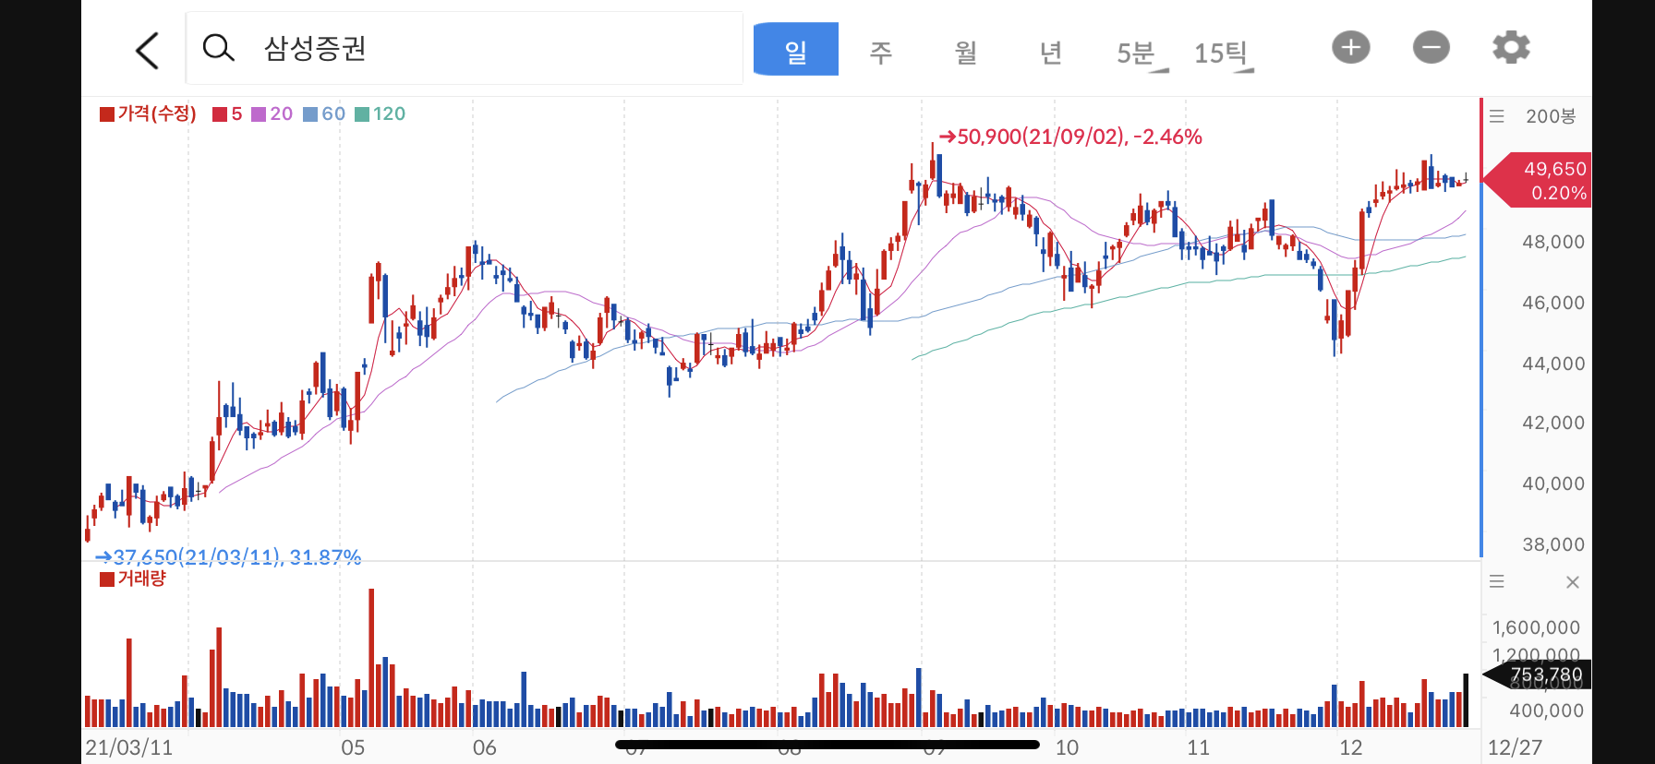Tap the black home indicator bar

click(x=827, y=744)
